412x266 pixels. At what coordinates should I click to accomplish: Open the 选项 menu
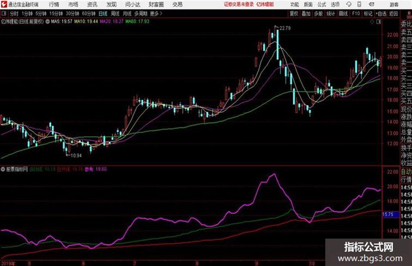click(335, 4)
